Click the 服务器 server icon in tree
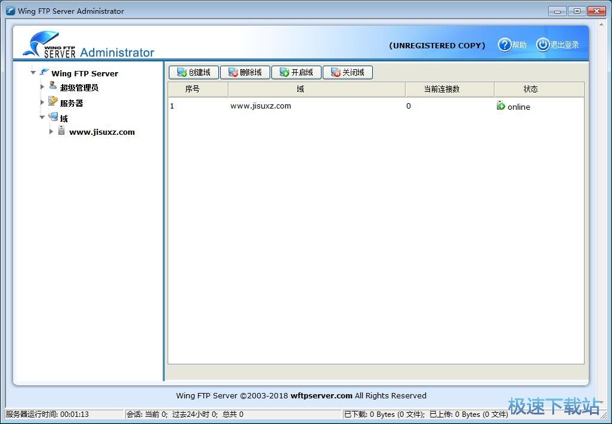Viewport: 612px width, 424px height. (52, 101)
